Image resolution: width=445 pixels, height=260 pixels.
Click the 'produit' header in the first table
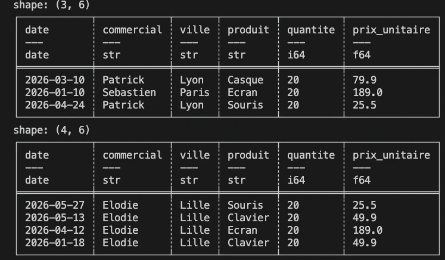(x=248, y=30)
